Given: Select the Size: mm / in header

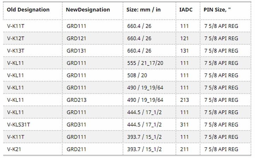Looking at the screenshot, I should click(143, 10).
